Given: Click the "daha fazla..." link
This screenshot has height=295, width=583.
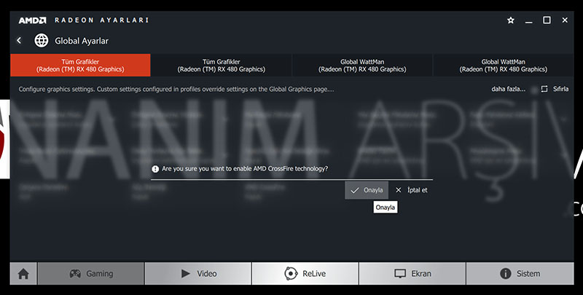Looking at the screenshot, I should [x=508, y=90].
